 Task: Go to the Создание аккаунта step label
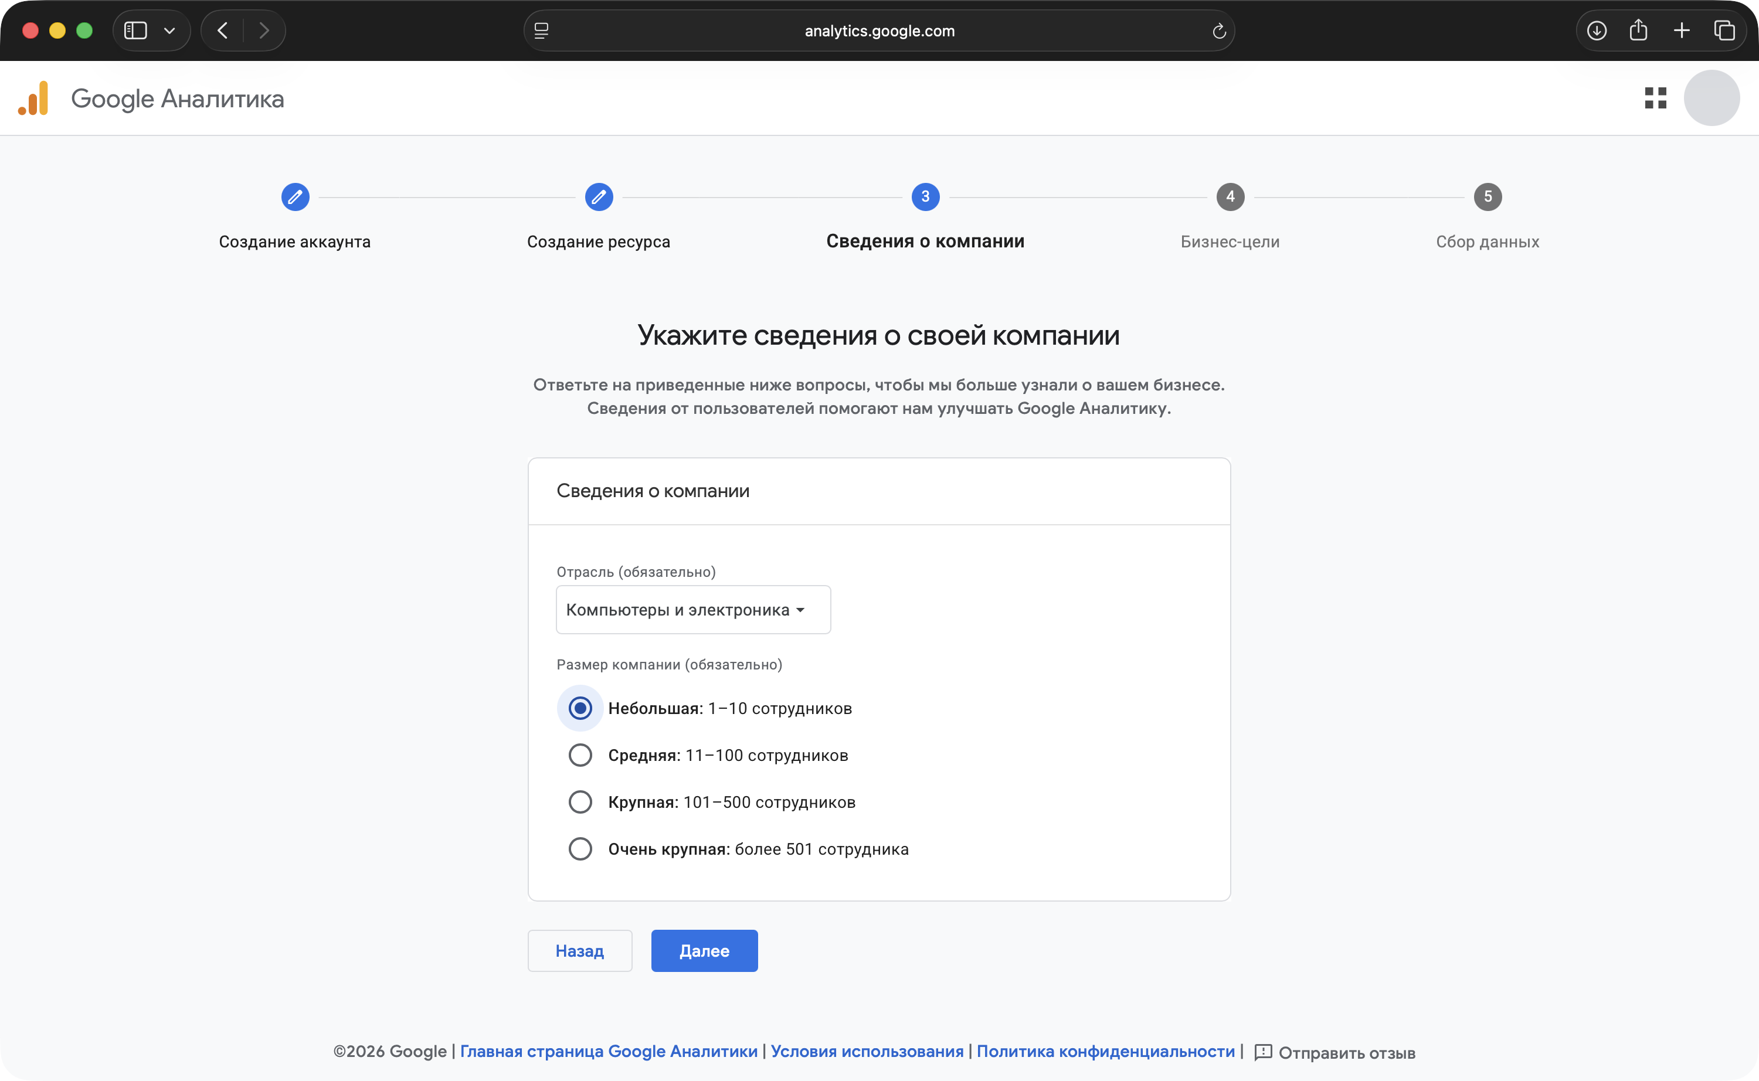point(294,242)
